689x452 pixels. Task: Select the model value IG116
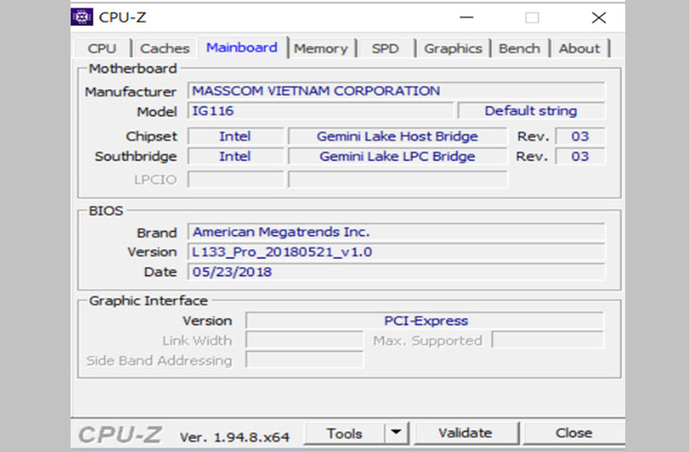pyautogui.click(x=320, y=111)
